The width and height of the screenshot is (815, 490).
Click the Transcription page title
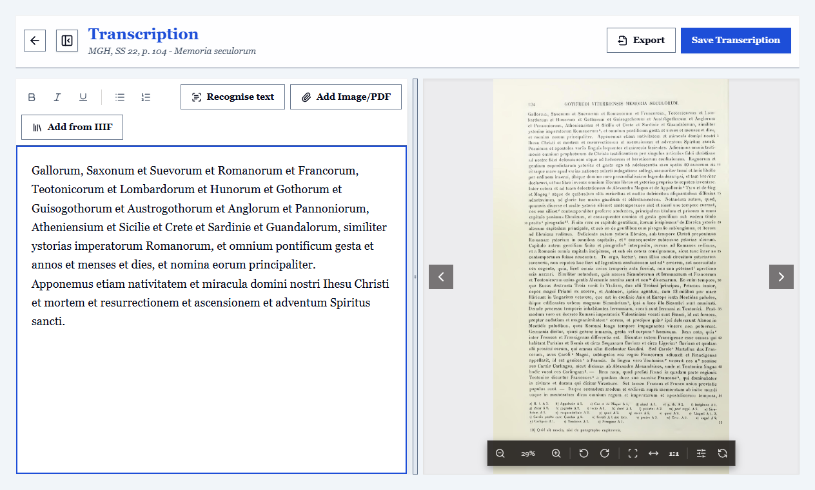pyautogui.click(x=143, y=34)
